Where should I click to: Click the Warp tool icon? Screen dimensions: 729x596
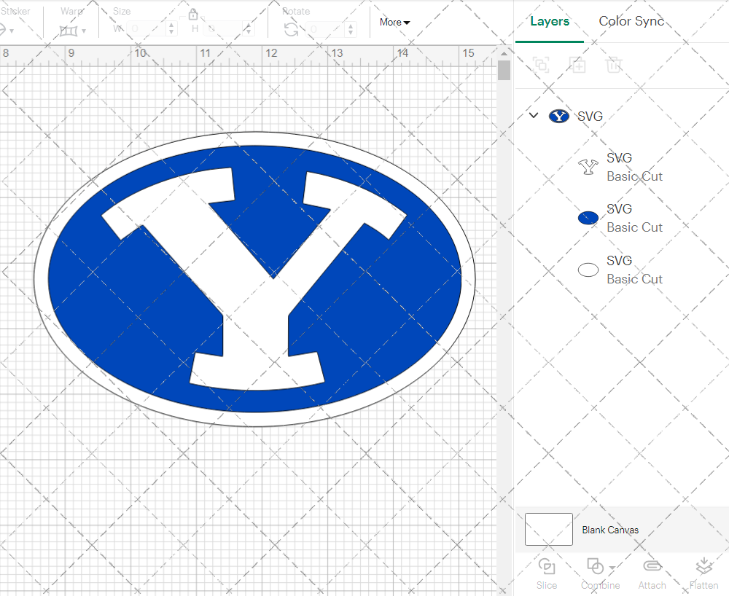(x=69, y=31)
